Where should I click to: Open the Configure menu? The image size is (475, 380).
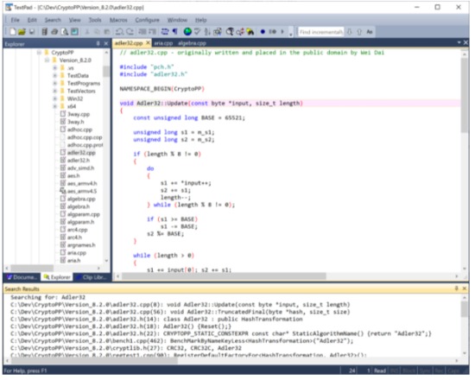(147, 20)
